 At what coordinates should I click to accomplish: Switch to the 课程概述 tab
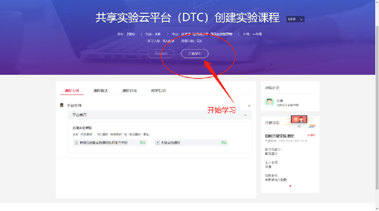[x=100, y=90]
